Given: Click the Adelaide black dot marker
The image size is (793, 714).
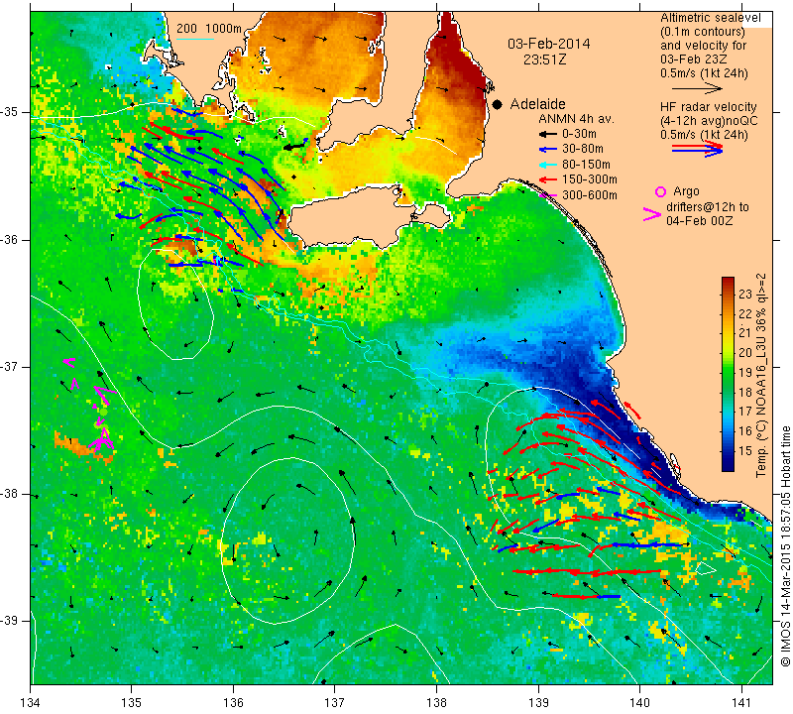Looking at the screenshot, I should pyautogui.click(x=498, y=104).
